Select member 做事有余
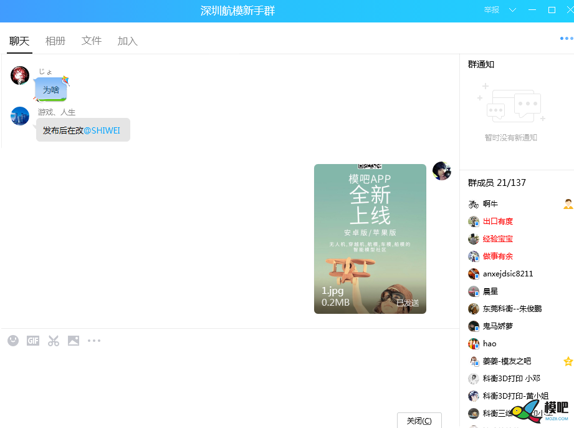Screen dimensions: 574x428 pyautogui.click(x=498, y=256)
